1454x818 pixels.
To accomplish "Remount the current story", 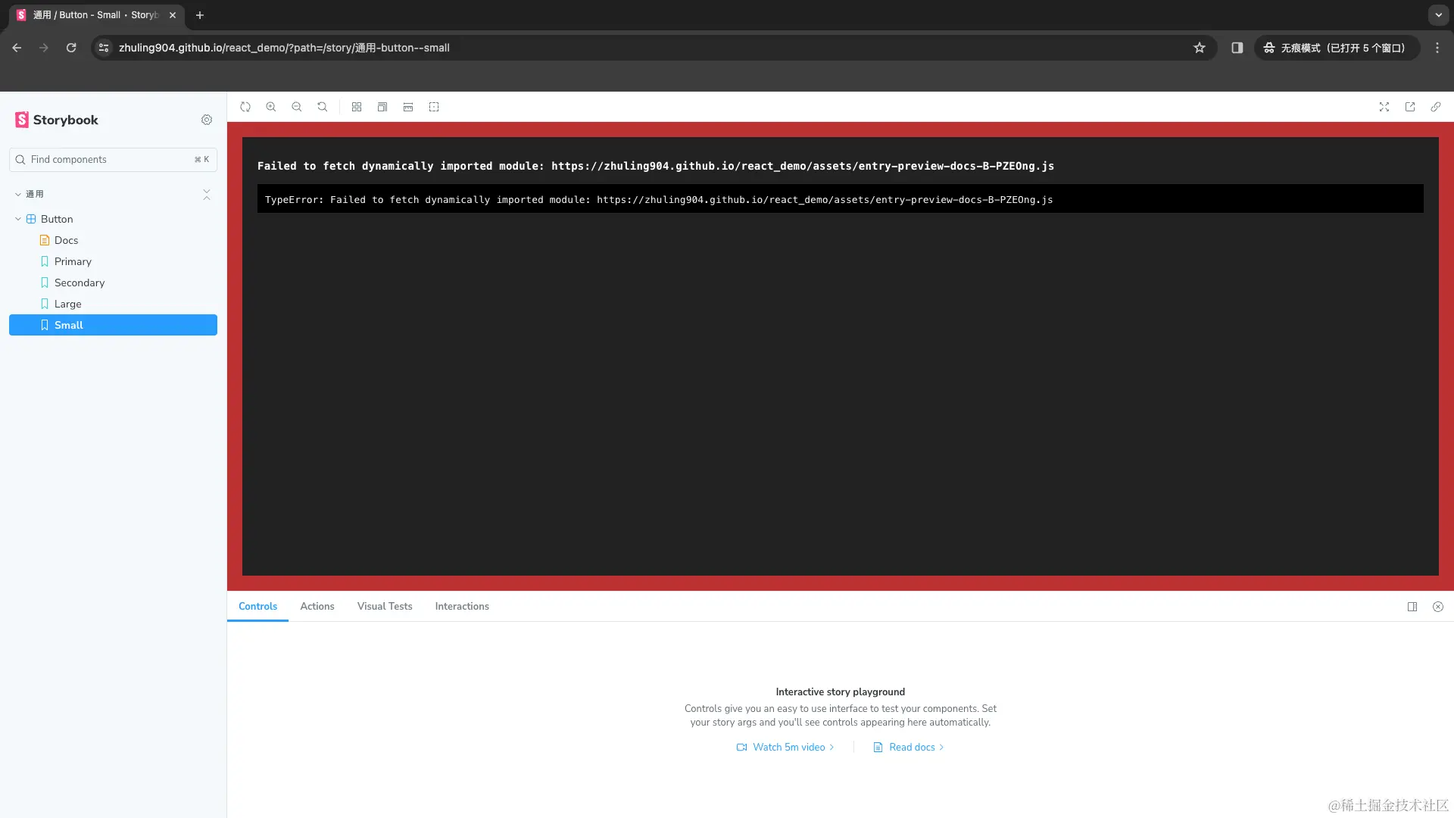I will (x=245, y=107).
